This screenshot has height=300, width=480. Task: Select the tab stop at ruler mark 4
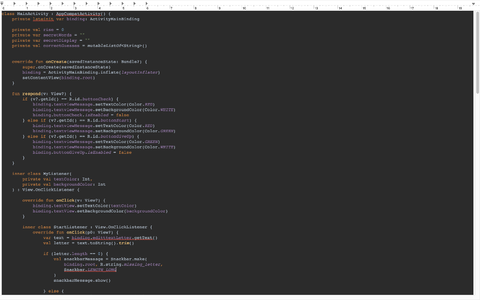(x=98, y=4)
